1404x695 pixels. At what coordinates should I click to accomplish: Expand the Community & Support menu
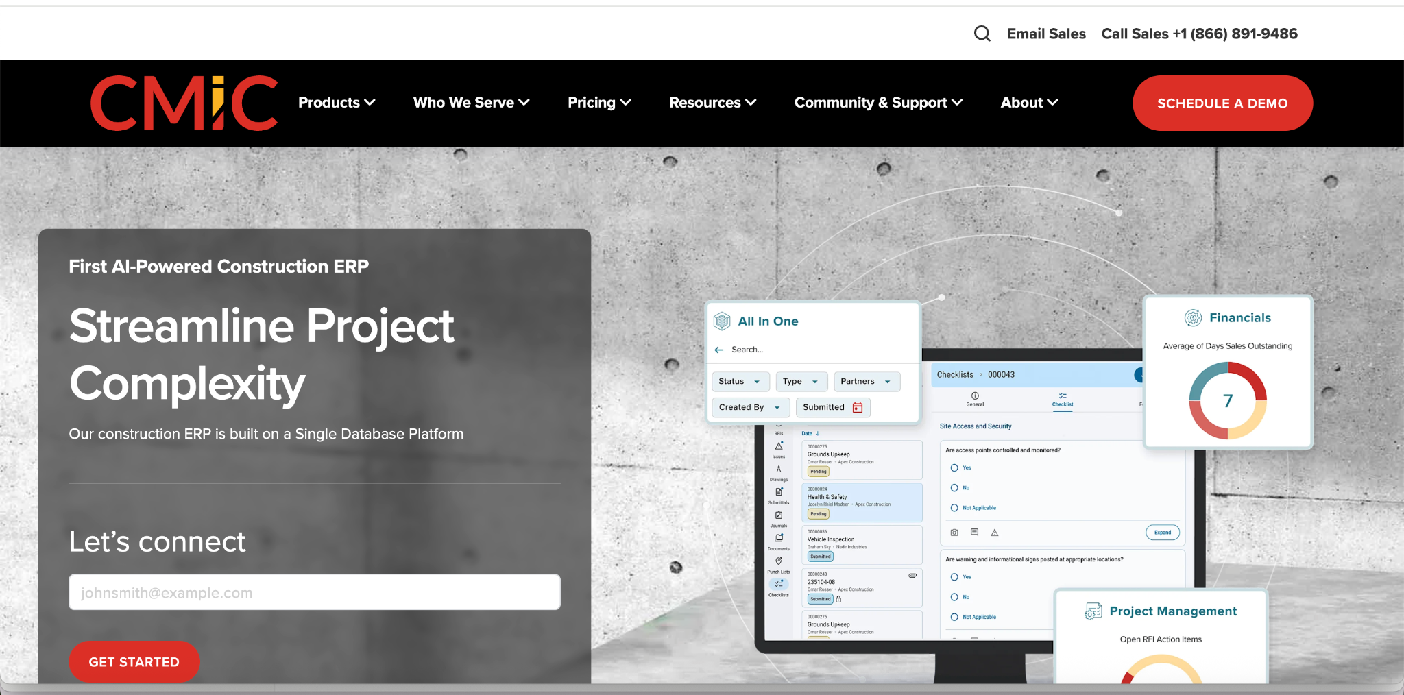click(x=879, y=103)
